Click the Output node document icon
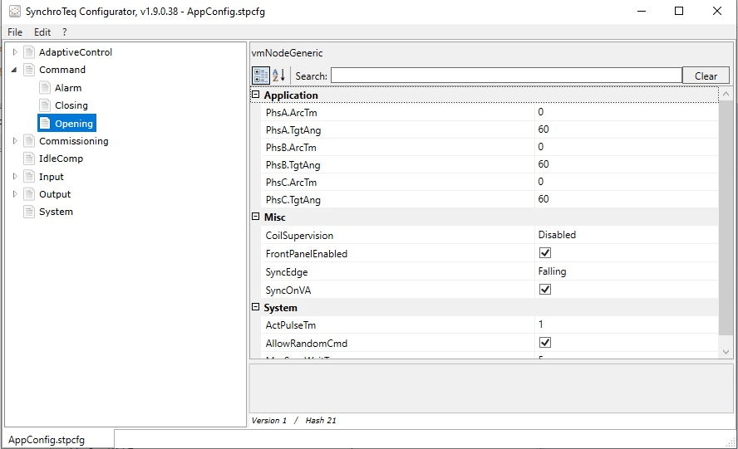This screenshot has width=738, height=449. pyautogui.click(x=29, y=194)
